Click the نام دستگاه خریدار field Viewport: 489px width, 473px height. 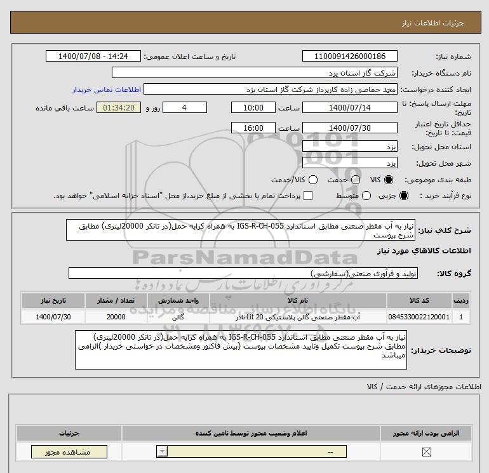point(255,72)
